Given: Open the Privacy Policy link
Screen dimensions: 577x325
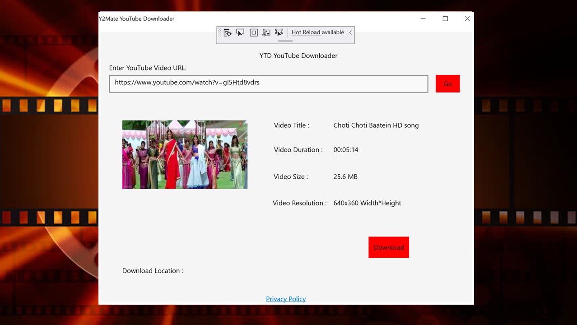Looking at the screenshot, I should [286, 299].
